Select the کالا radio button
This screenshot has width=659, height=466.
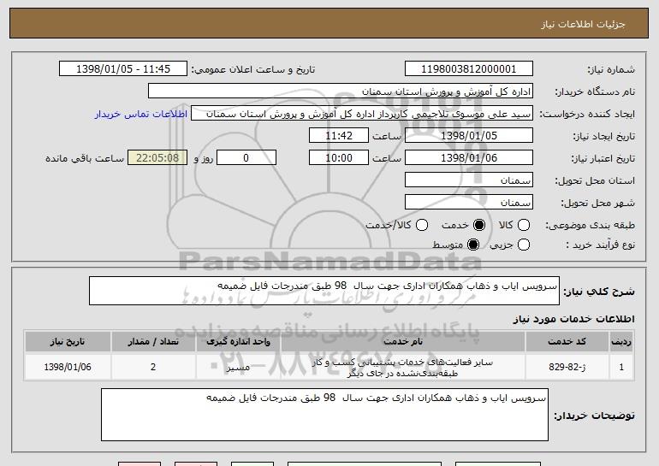coord(523,225)
